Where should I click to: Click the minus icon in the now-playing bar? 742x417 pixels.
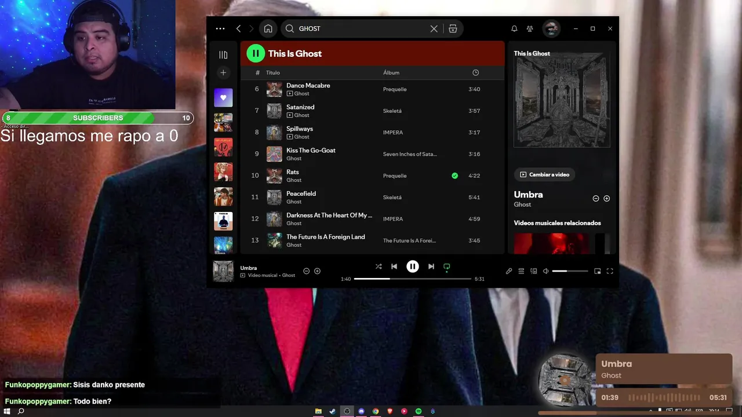[307, 271]
